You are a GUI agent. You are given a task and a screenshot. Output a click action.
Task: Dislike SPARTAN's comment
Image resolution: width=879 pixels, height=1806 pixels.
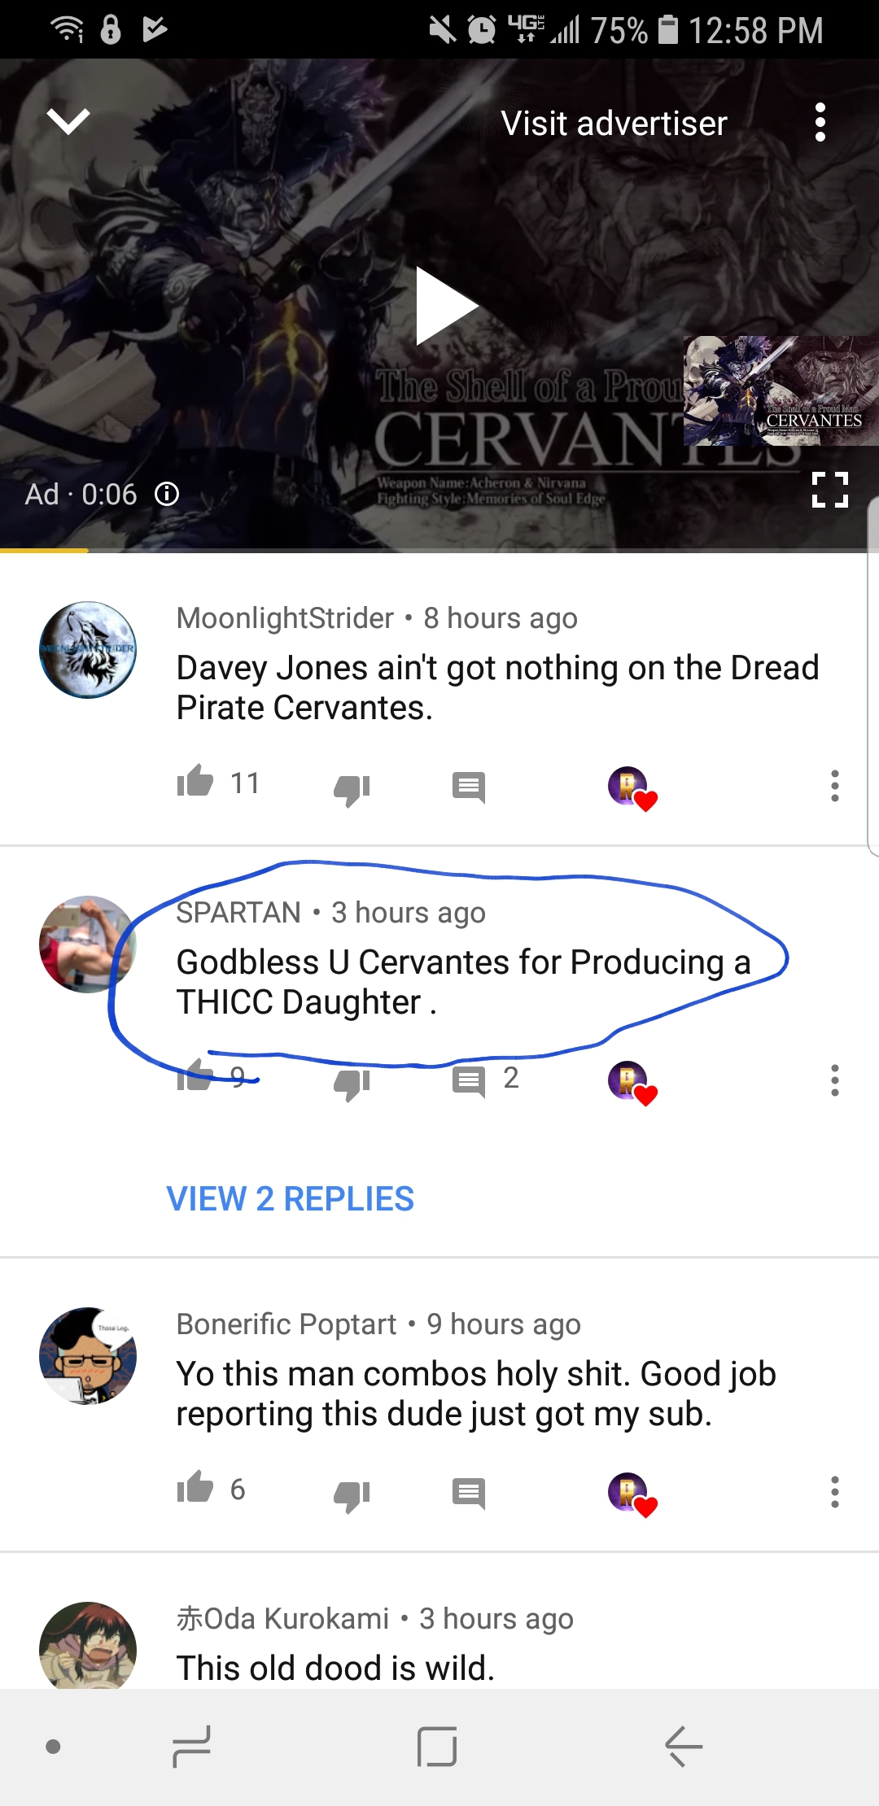click(352, 1084)
